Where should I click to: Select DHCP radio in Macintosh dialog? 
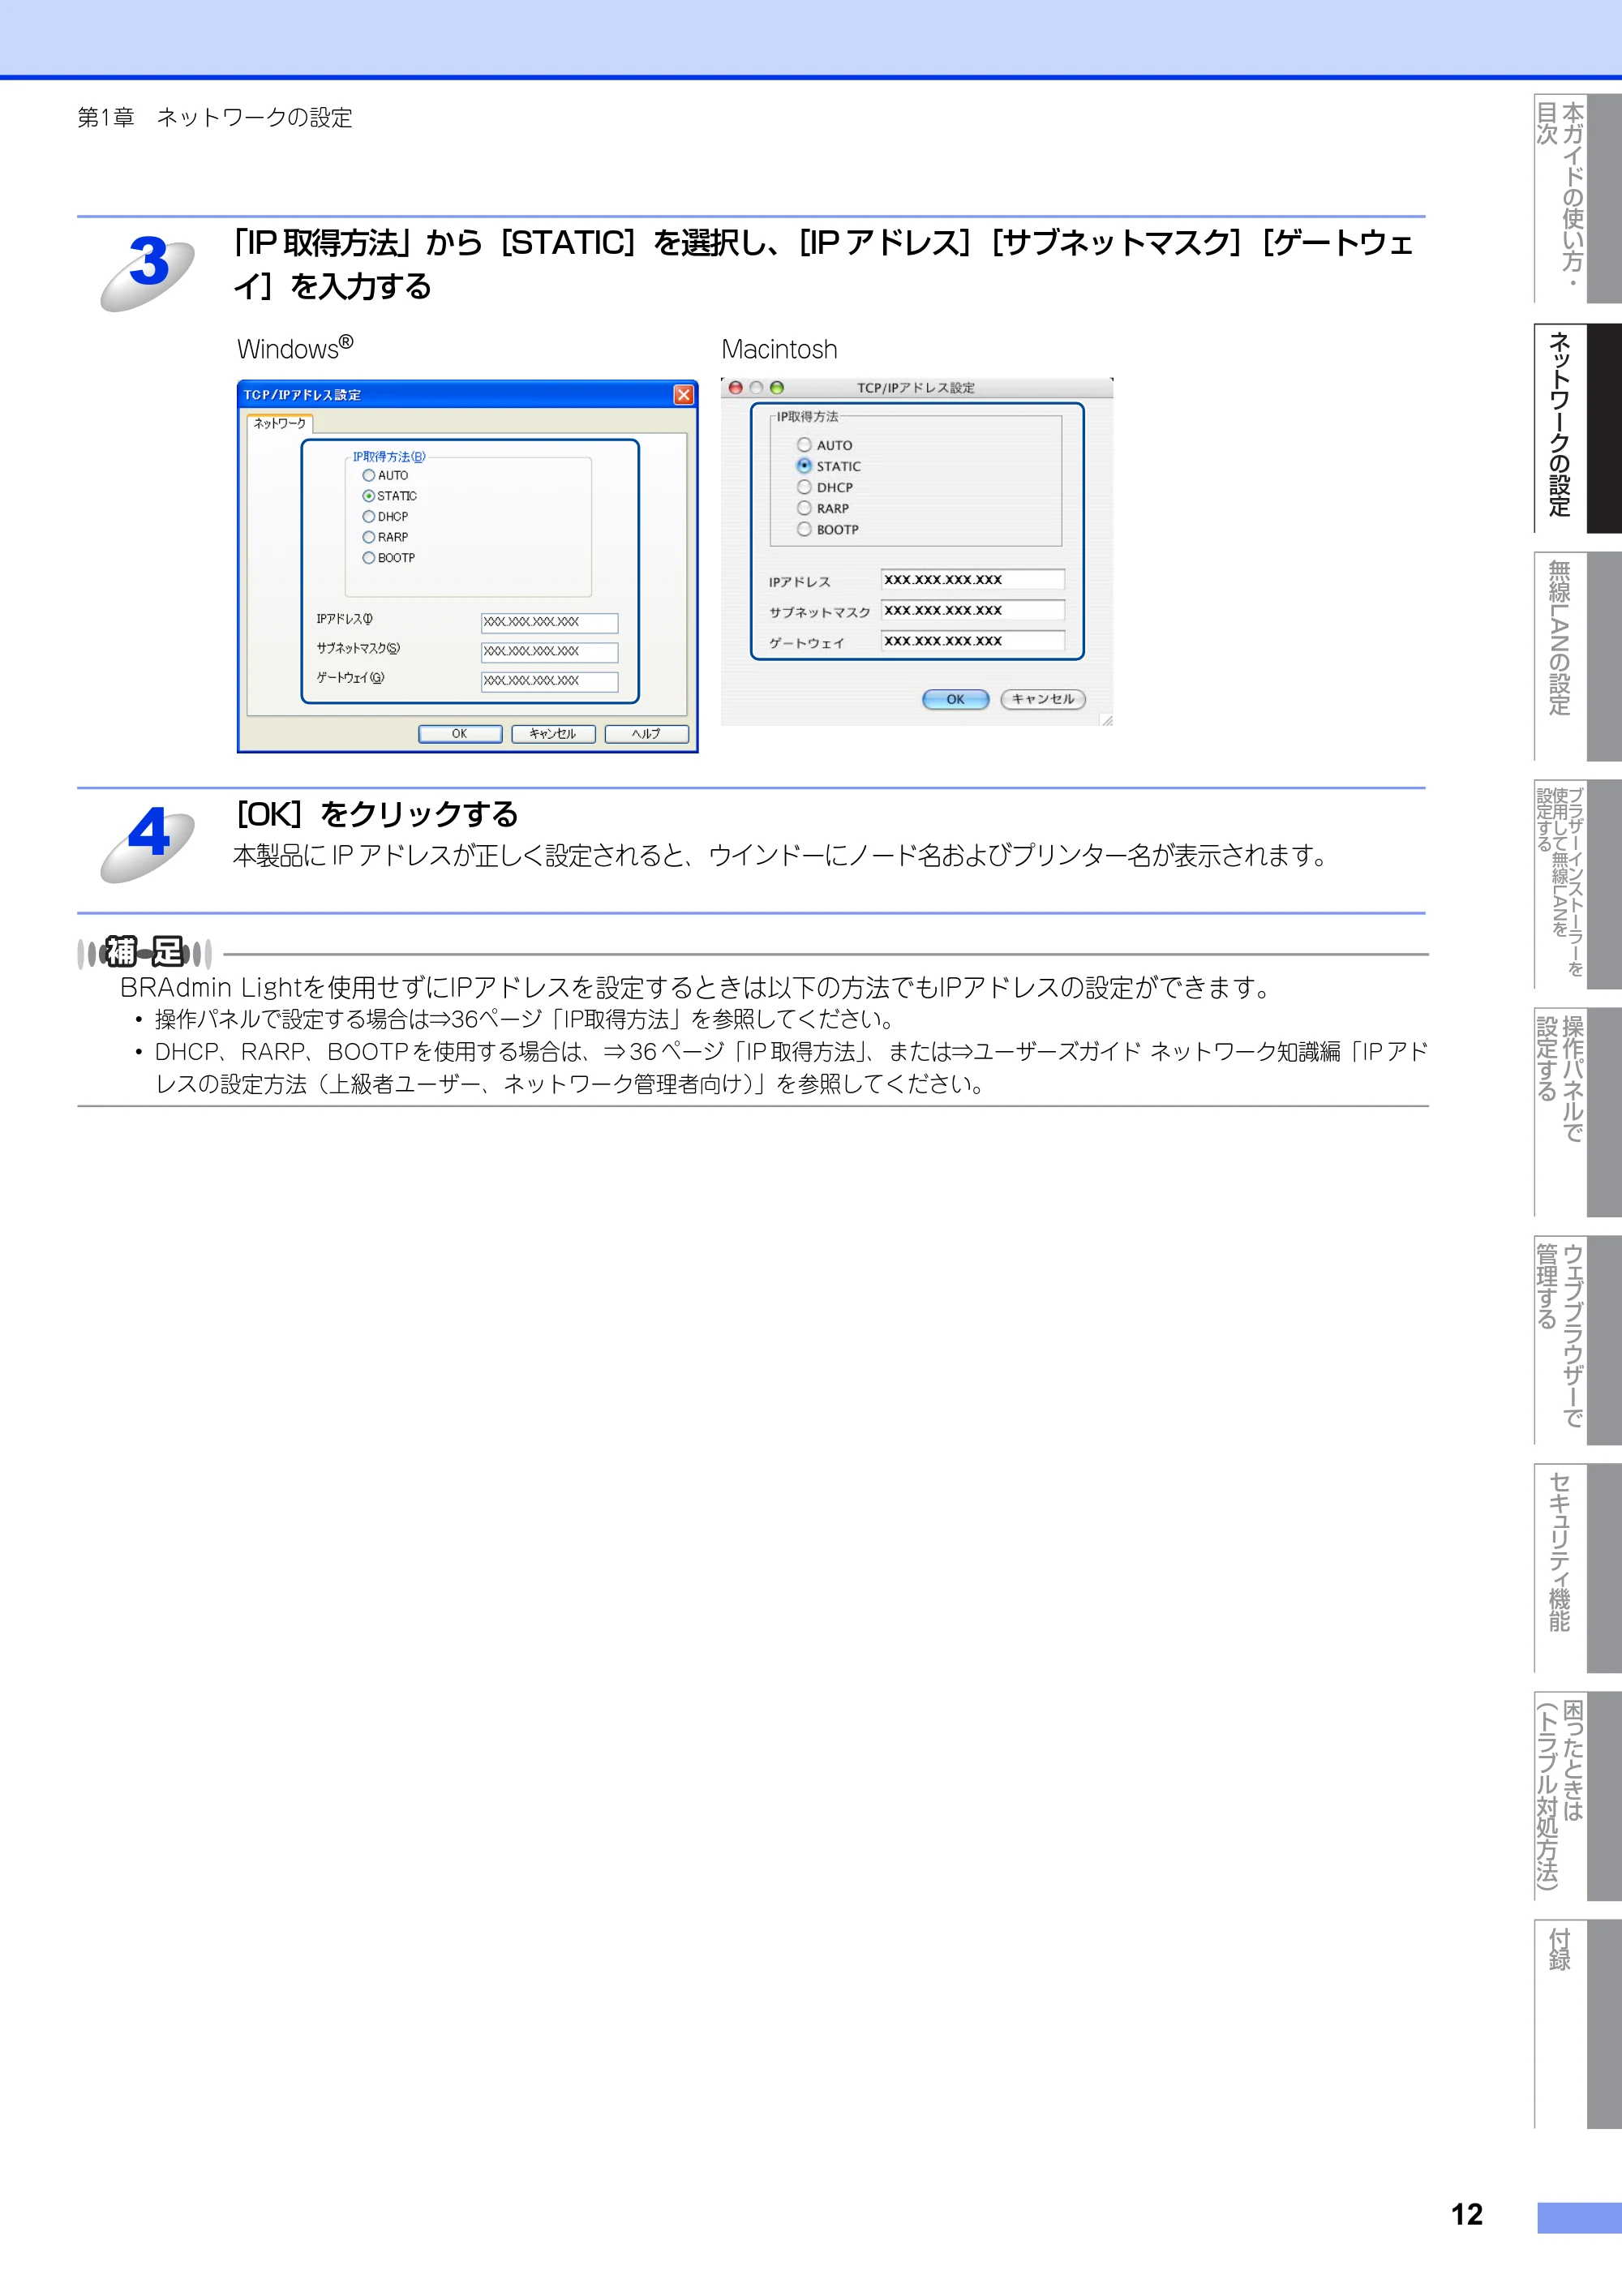point(804,487)
